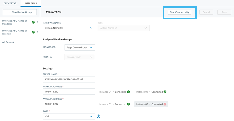The width and height of the screenshot is (234, 121).
Task: Click second row Instance 01 Connected text
Action: (x=113, y=104)
